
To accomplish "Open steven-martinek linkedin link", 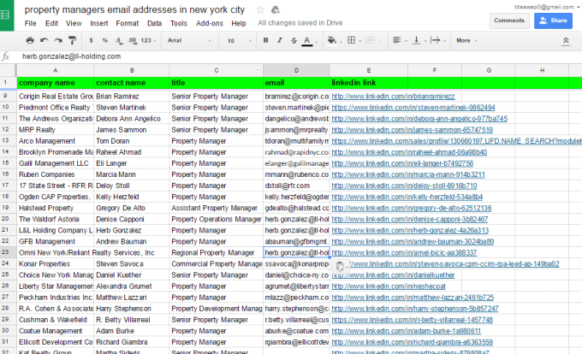I will (413, 108).
